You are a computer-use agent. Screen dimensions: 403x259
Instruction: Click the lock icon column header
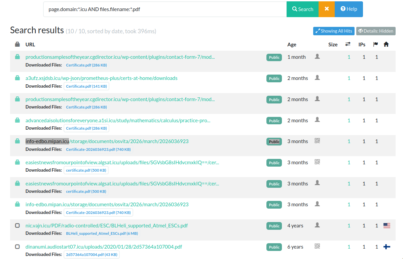point(17,44)
